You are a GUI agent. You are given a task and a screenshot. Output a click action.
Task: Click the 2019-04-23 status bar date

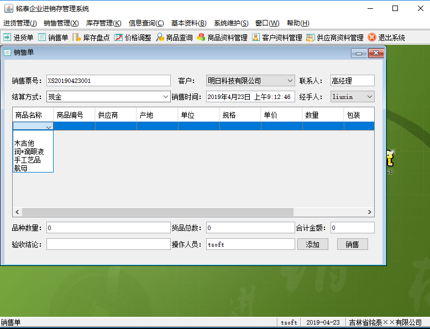(x=323, y=322)
